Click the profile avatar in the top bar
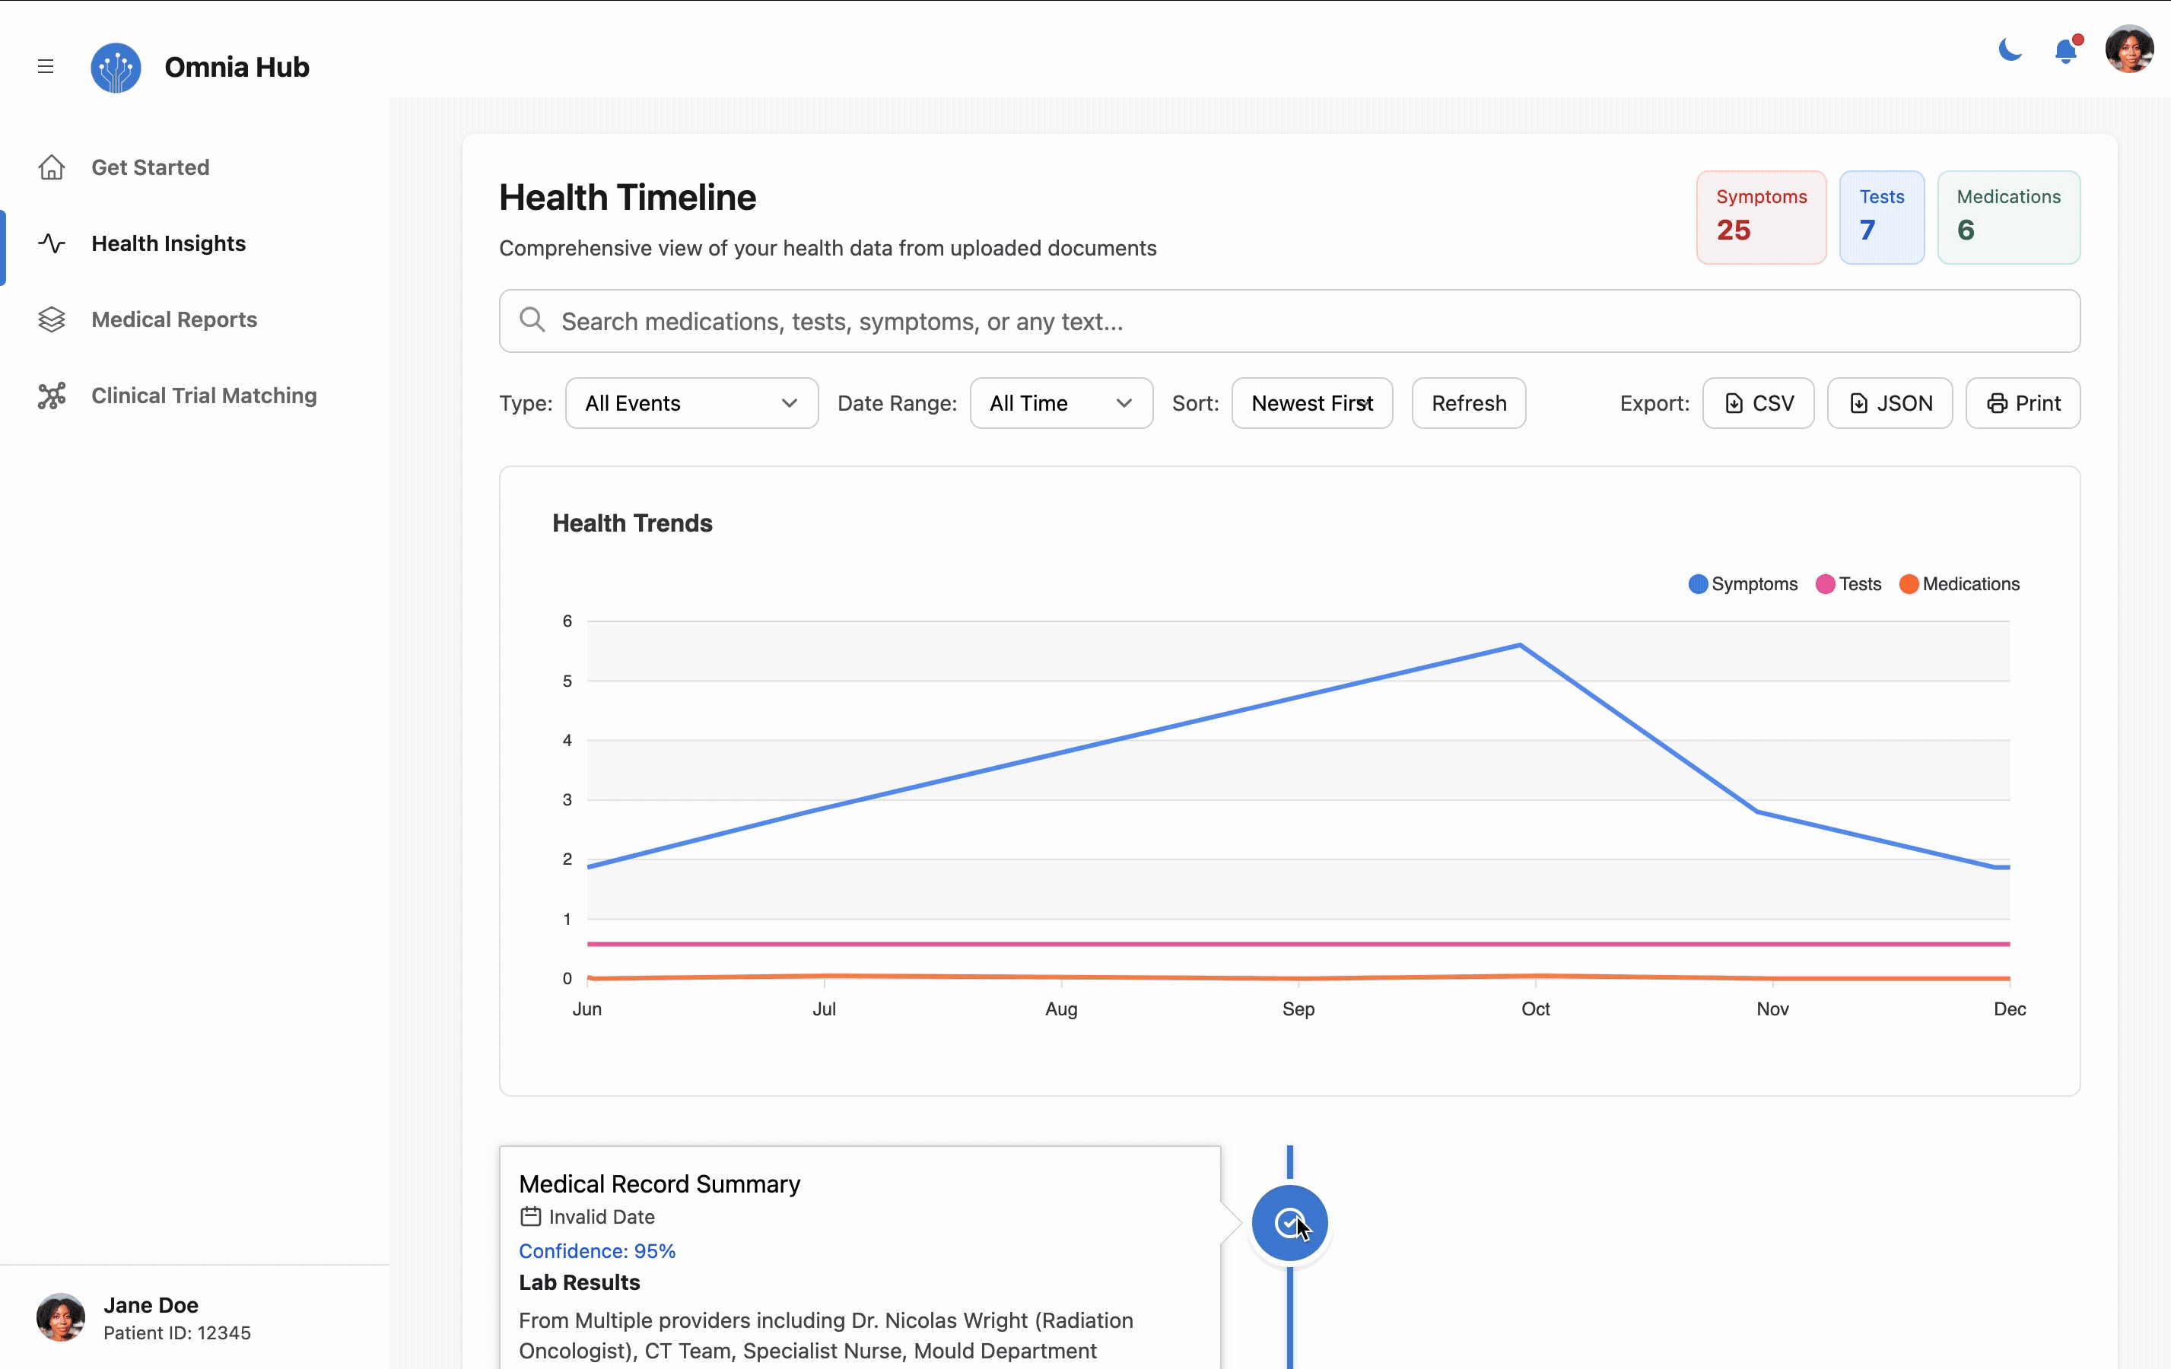The width and height of the screenshot is (2171, 1369). coord(2129,49)
